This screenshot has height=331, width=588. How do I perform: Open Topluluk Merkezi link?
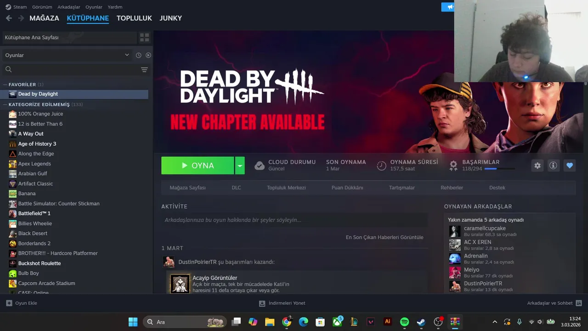point(286,188)
